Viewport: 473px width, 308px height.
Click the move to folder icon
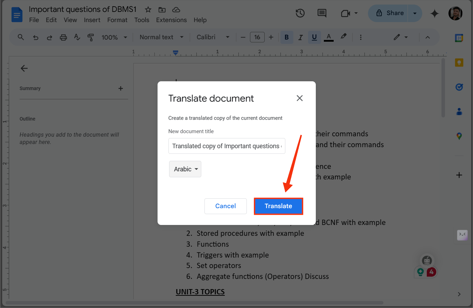[x=162, y=9]
